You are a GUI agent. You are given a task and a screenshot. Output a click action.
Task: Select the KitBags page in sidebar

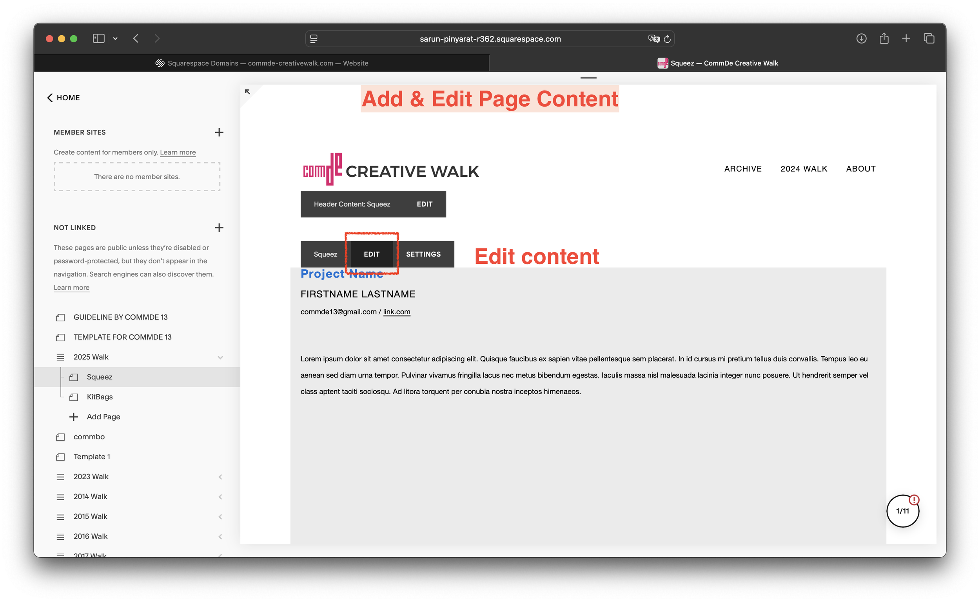coord(100,397)
